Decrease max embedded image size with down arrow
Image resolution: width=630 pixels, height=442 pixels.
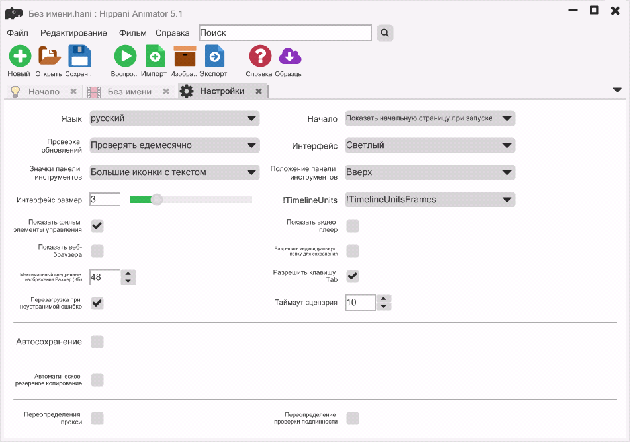(128, 281)
